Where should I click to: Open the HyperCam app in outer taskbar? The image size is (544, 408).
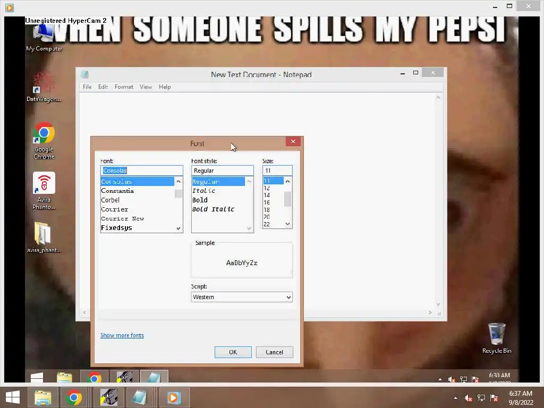[109, 397]
